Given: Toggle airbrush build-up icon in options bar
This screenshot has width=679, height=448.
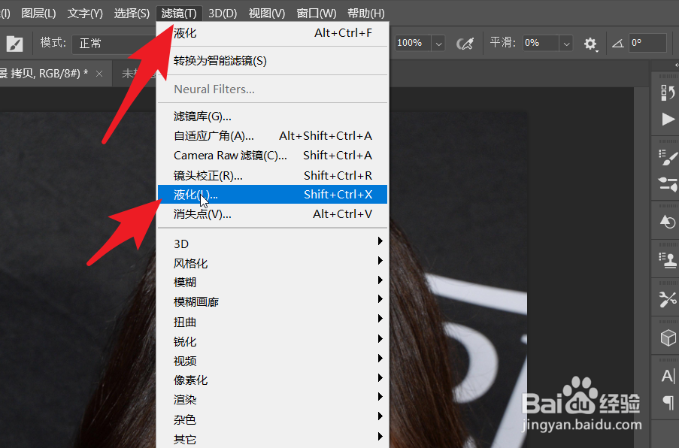Looking at the screenshot, I should click(x=465, y=44).
